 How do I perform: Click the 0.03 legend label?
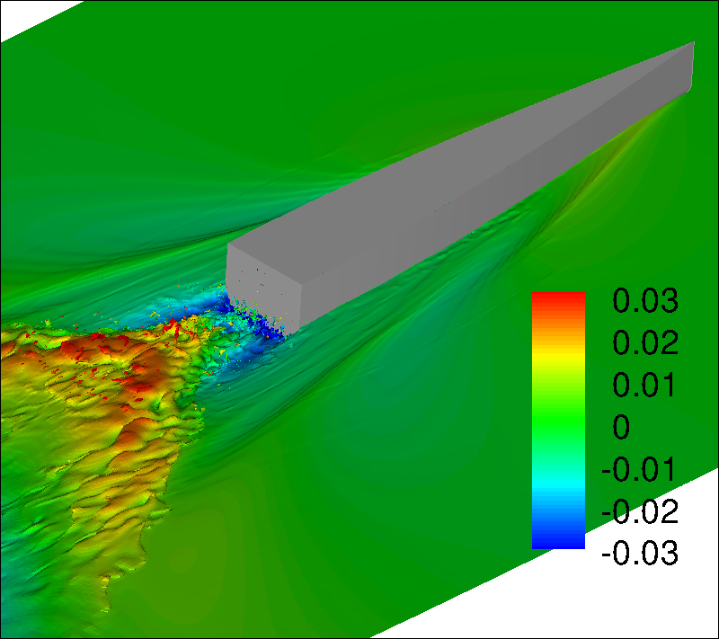point(645,301)
